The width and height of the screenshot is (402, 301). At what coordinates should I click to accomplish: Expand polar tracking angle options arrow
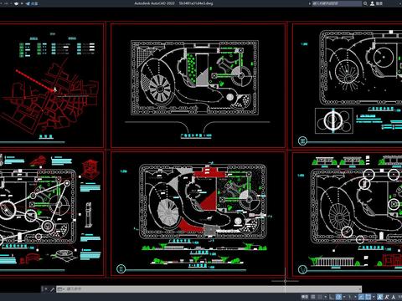pos(344,297)
